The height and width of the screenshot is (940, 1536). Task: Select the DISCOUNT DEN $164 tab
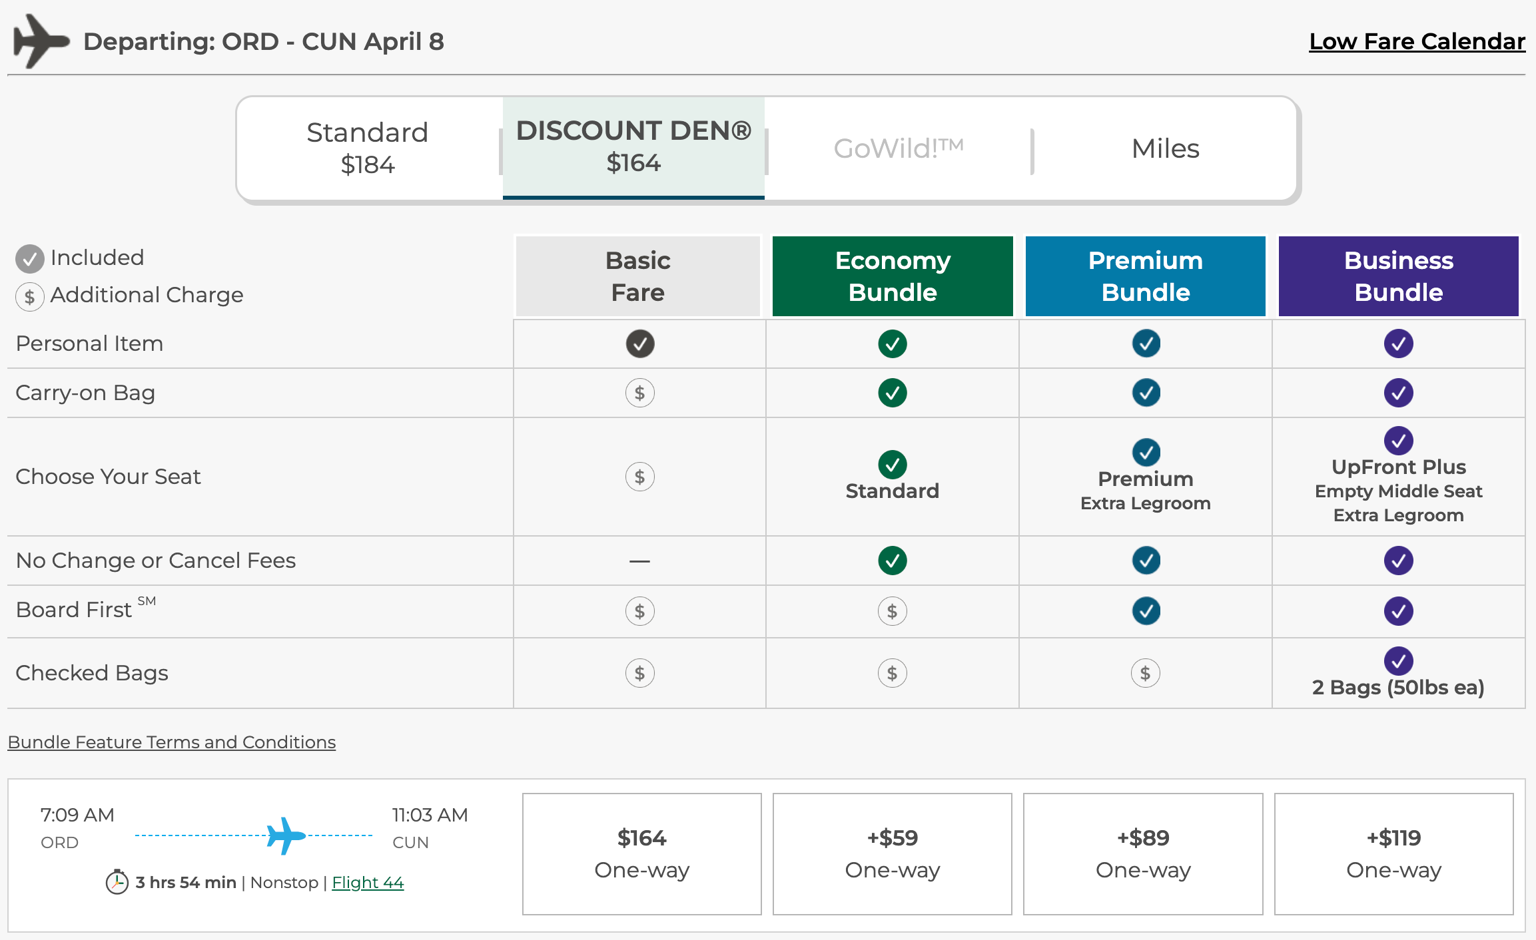point(633,146)
